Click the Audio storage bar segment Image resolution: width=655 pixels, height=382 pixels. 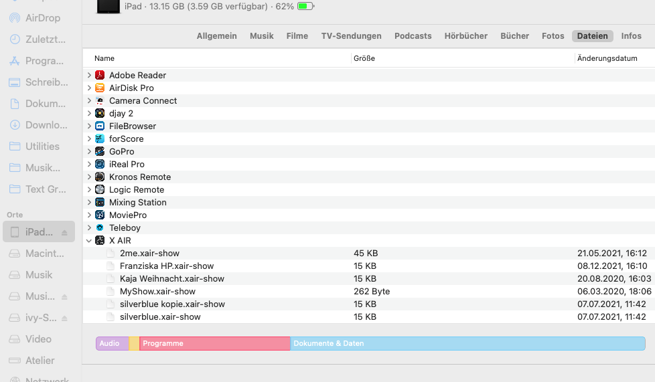coord(113,344)
